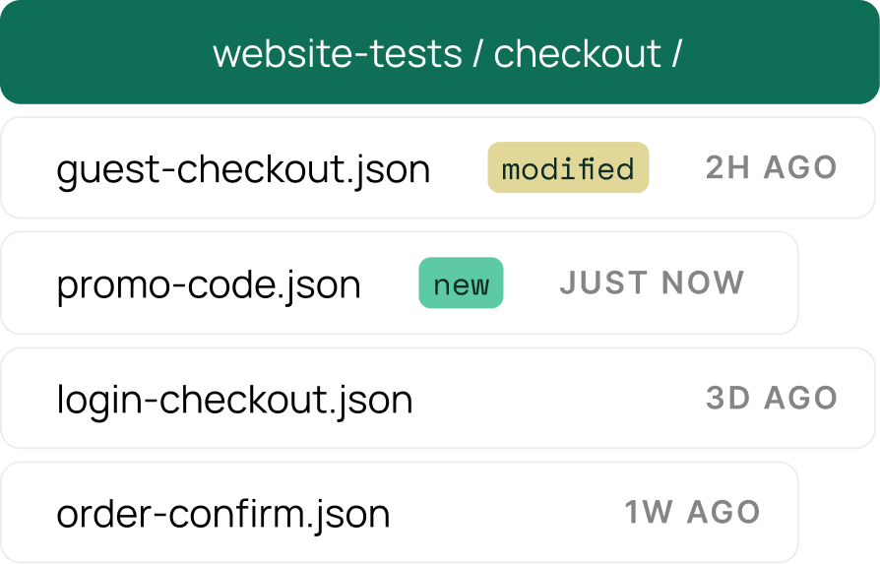
Task: Click the new status badge
Action: pos(461,282)
